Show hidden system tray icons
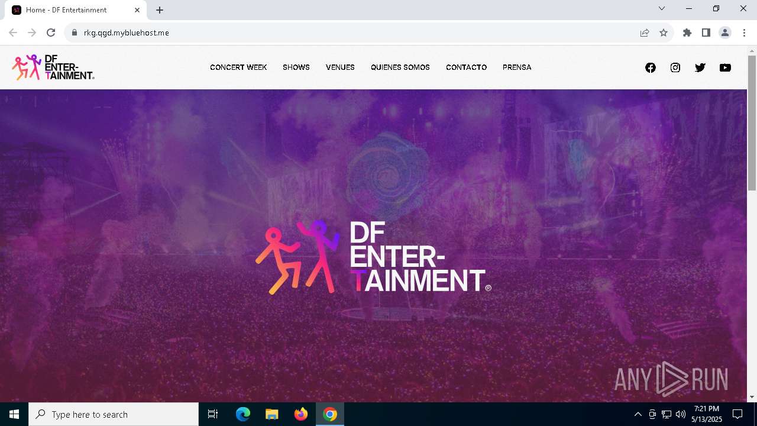 pos(638,414)
